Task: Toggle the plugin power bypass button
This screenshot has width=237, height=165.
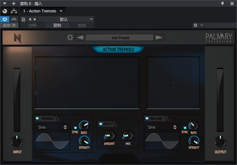Action: [x=5, y=19]
